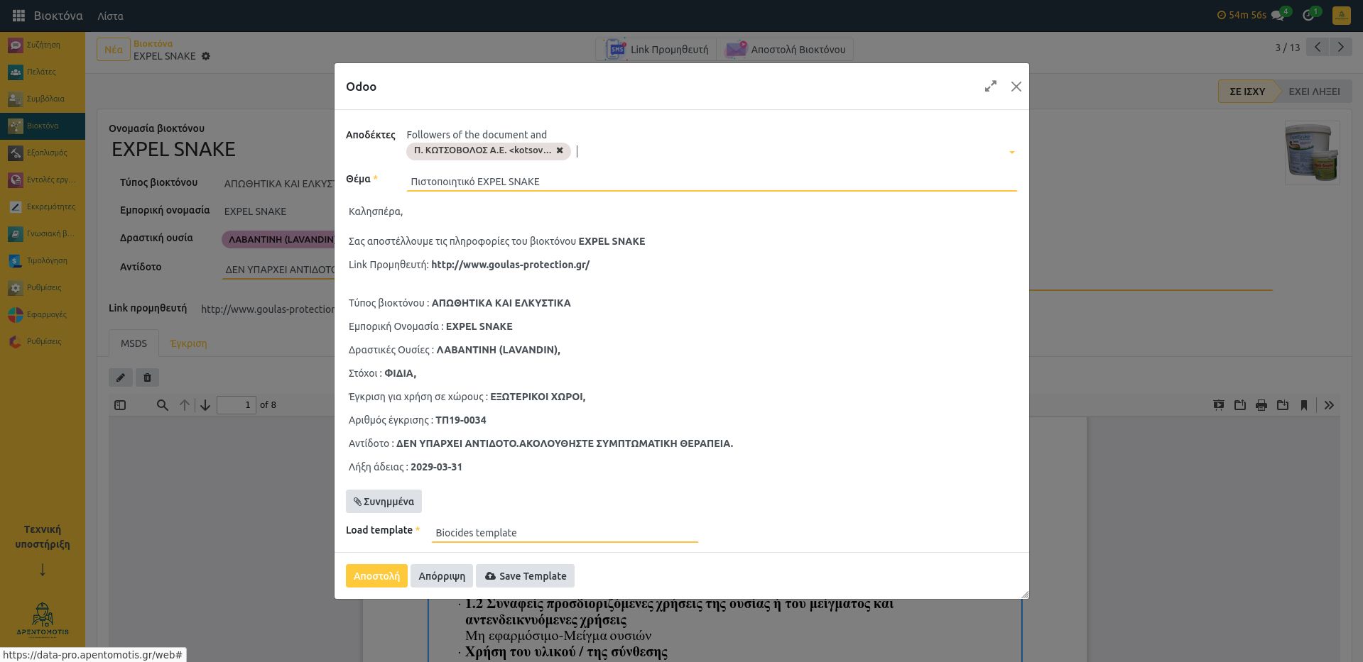Open Πελάτες in the sidebar
The height and width of the screenshot is (662, 1363).
pos(43,72)
